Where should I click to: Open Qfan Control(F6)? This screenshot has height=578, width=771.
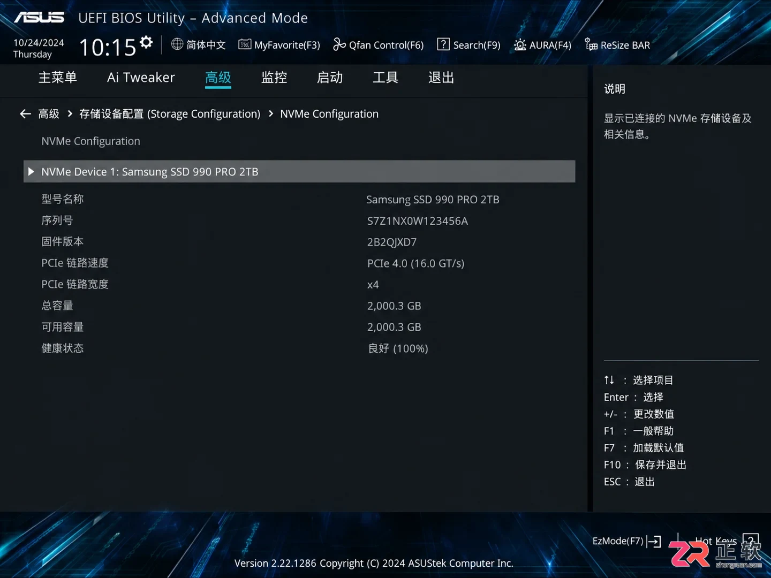(x=379, y=45)
